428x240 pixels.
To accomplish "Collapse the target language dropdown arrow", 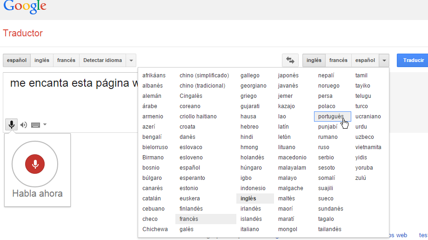I will point(384,61).
